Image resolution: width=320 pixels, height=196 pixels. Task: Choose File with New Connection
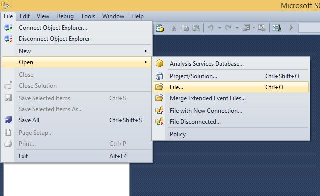[231, 111]
